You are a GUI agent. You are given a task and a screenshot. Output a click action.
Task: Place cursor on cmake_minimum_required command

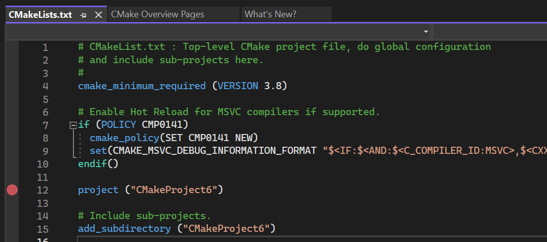[142, 86]
